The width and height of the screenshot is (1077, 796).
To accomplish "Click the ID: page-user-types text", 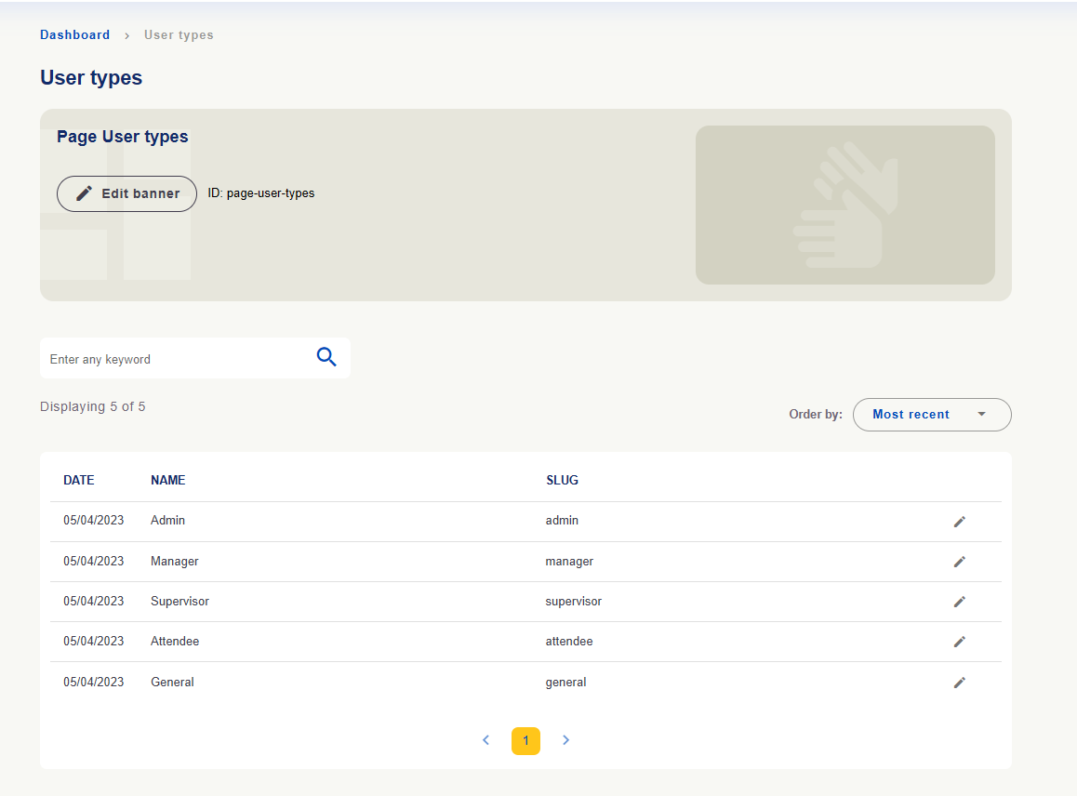I will [x=261, y=193].
